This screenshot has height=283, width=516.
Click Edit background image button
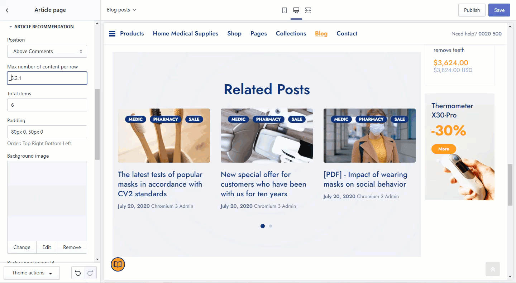(47, 247)
